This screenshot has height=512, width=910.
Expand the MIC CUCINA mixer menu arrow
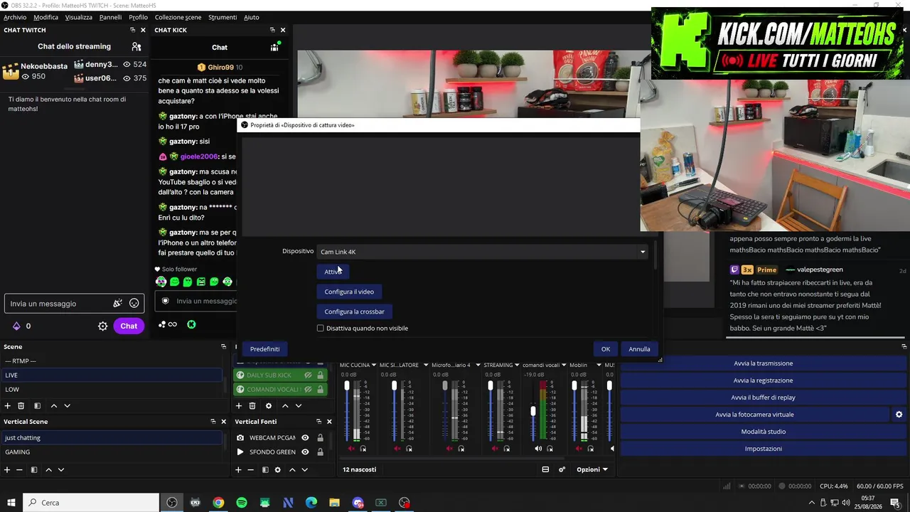coord(374,366)
